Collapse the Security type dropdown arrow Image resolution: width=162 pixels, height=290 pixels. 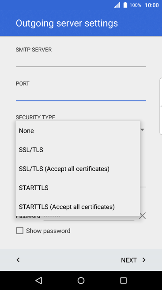point(142,130)
